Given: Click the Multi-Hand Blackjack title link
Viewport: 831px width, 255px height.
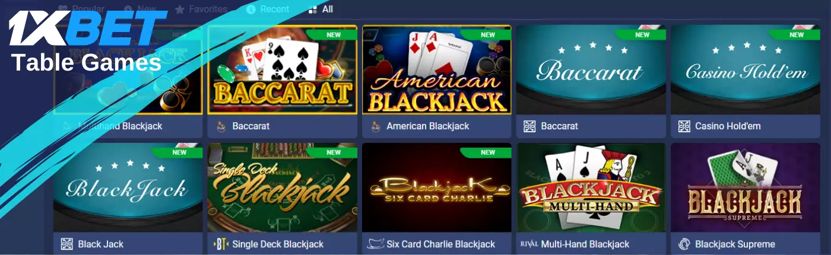Looking at the screenshot, I should pos(585,244).
